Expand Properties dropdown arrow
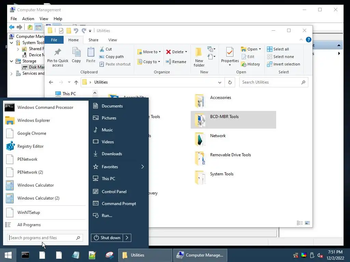 point(230,65)
